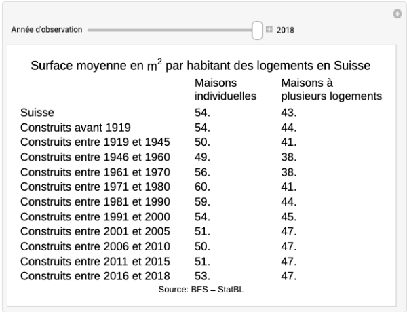Select Construits entre 1961 et 1970 row
Image resolution: width=407 pixels, height=312 pixels.
pos(95,172)
